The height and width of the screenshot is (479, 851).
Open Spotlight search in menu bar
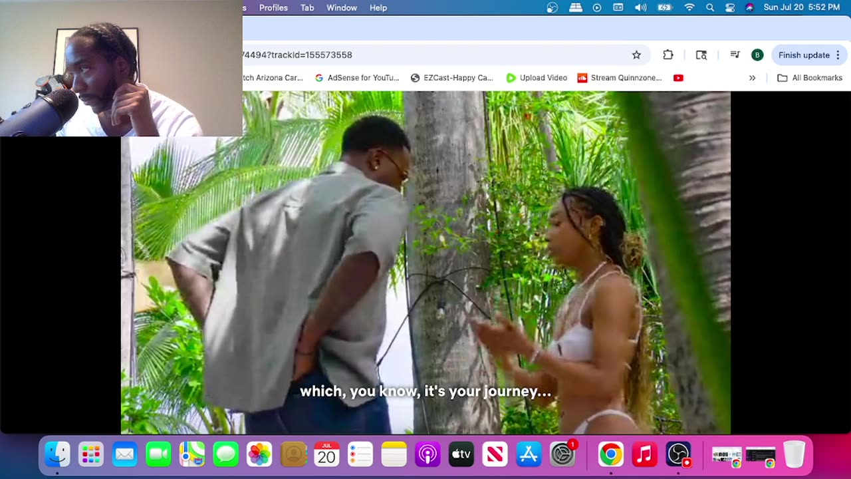point(710,8)
